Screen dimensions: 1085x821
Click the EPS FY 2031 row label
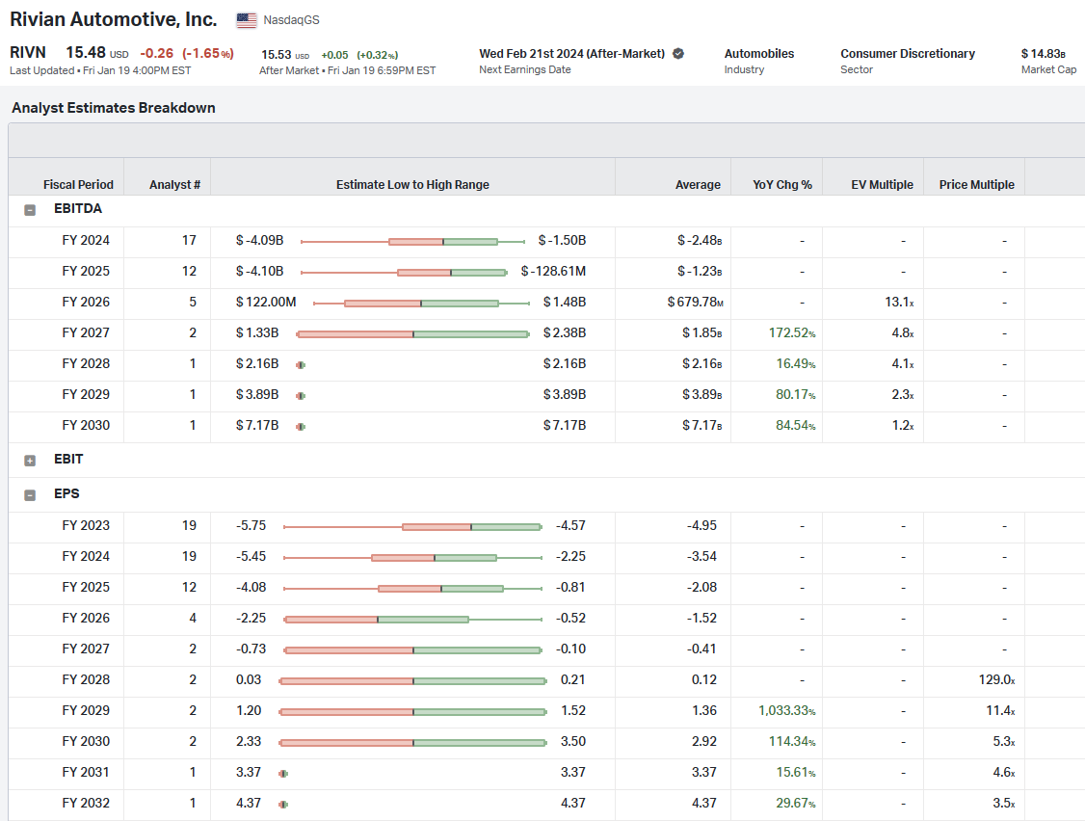pos(86,773)
